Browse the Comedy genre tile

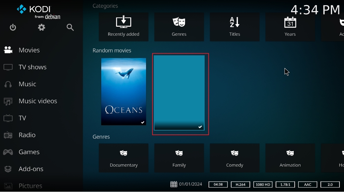235,158
